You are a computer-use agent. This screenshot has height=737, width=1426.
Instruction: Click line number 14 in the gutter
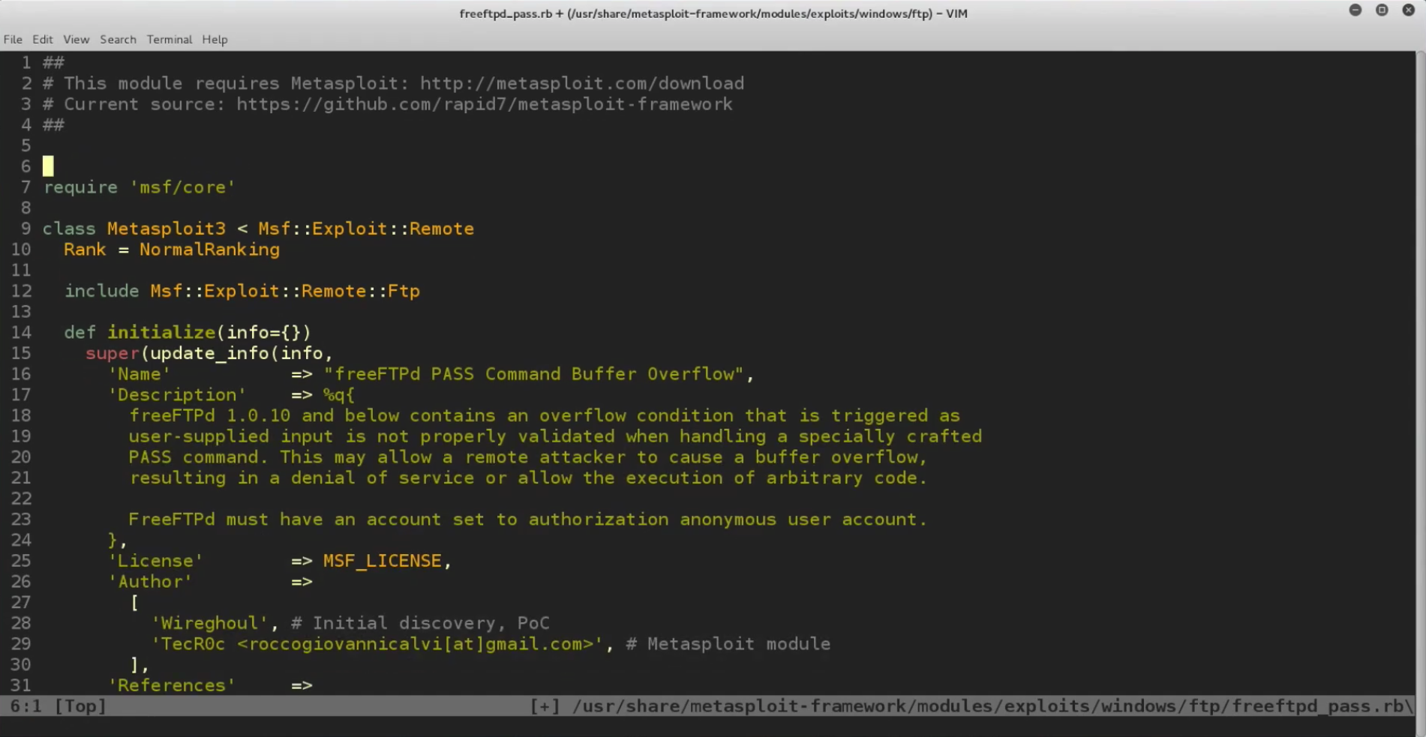[x=21, y=332]
